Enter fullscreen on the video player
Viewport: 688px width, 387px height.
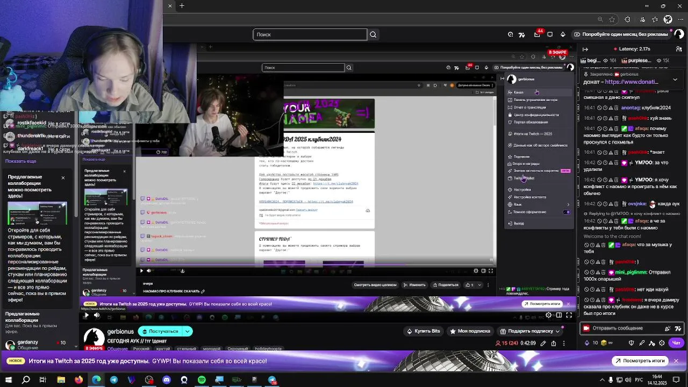pos(569,316)
